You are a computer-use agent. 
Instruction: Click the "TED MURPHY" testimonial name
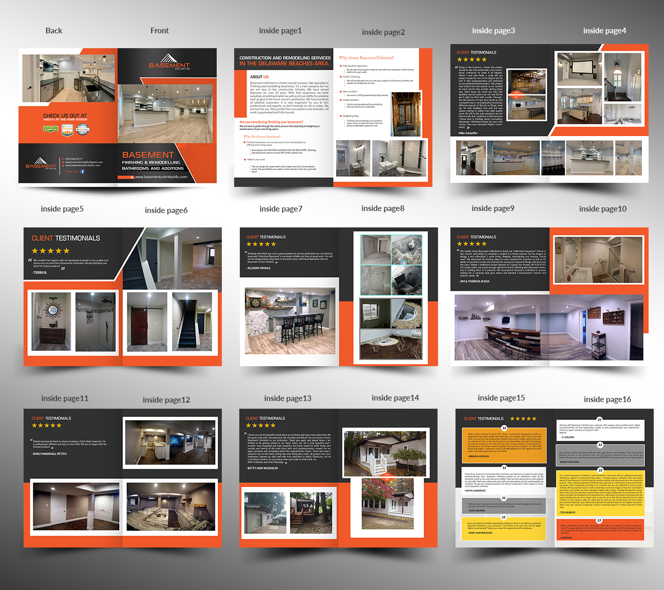(x=568, y=512)
